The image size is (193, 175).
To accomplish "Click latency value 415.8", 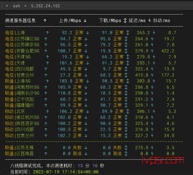I will coord(141,75).
